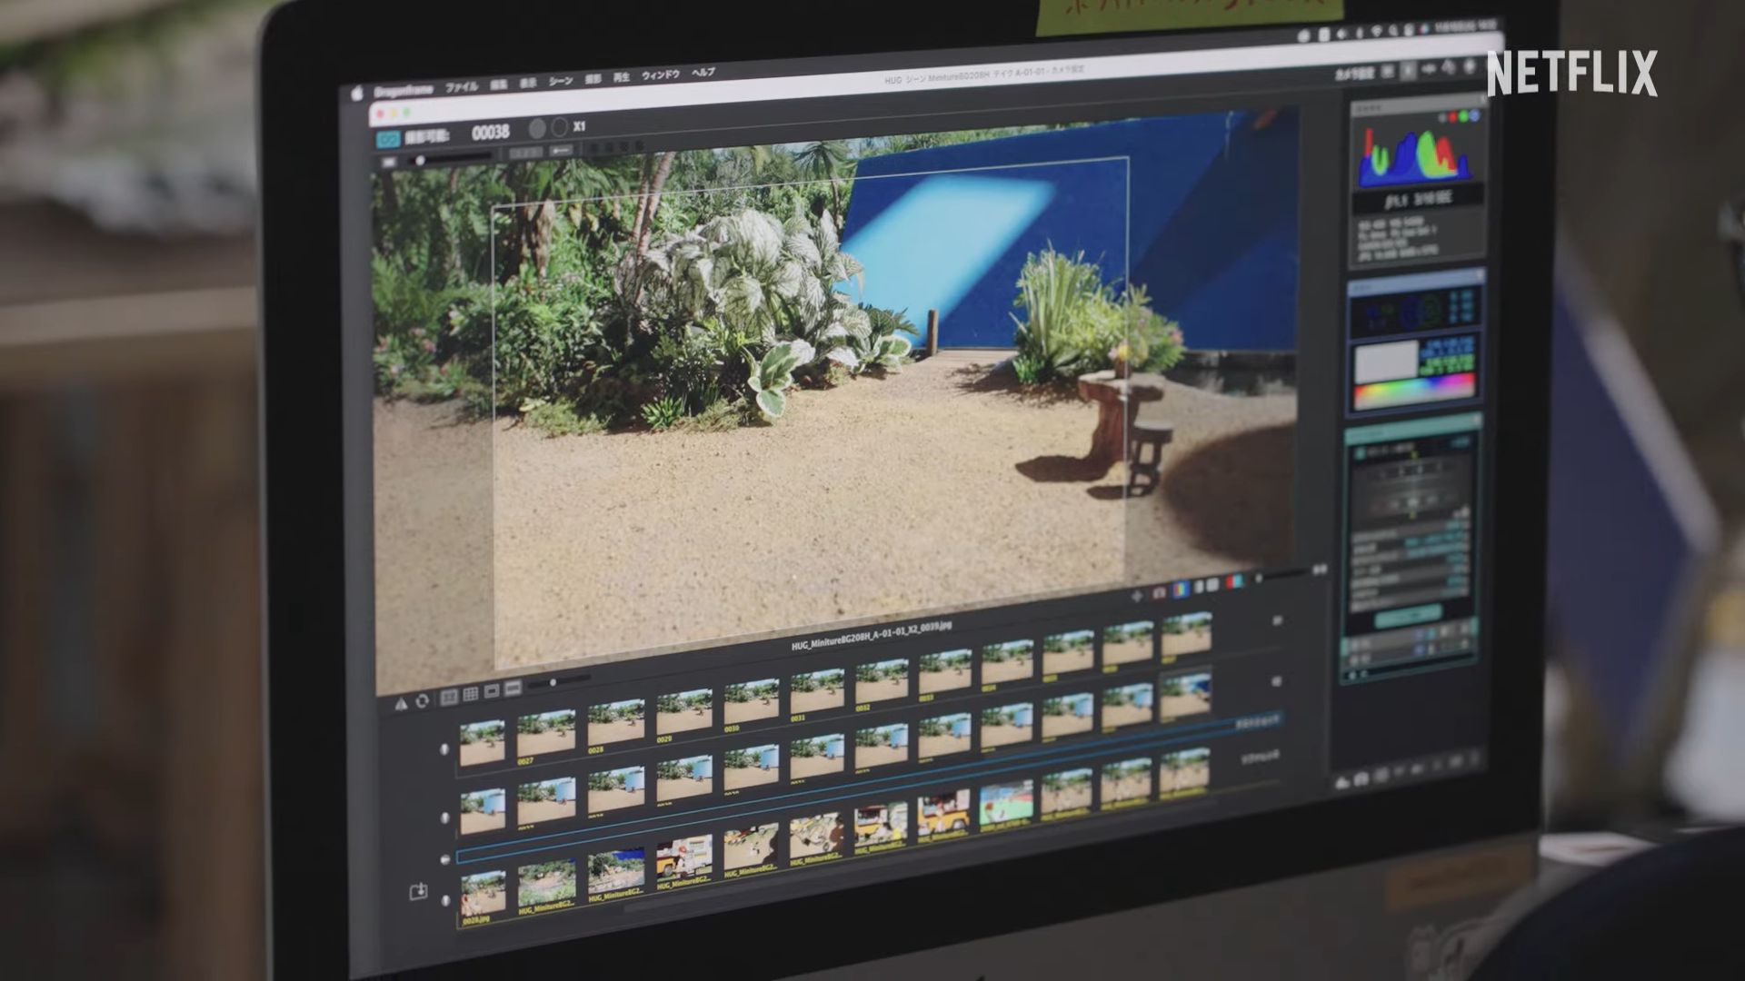The height and width of the screenshot is (981, 1745).
Task: Click the arrow button under the X1 label
Action: pos(562,151)
